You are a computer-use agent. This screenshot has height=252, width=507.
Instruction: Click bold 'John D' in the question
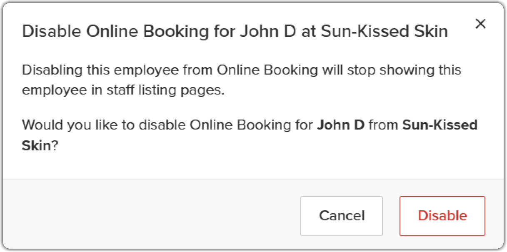click(x=341, y=125)
